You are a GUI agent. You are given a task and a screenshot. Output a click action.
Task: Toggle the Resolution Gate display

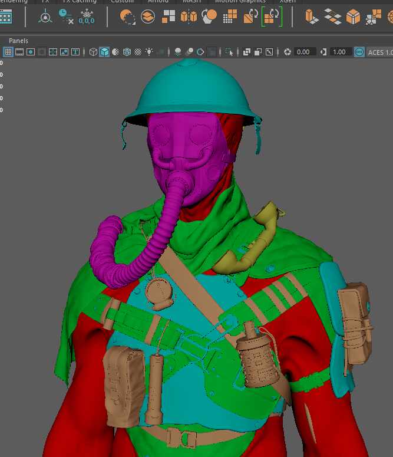pos(31,52)
